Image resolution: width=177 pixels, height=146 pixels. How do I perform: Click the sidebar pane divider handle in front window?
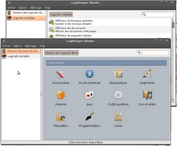pyautogui.click(x=42, y=94)
